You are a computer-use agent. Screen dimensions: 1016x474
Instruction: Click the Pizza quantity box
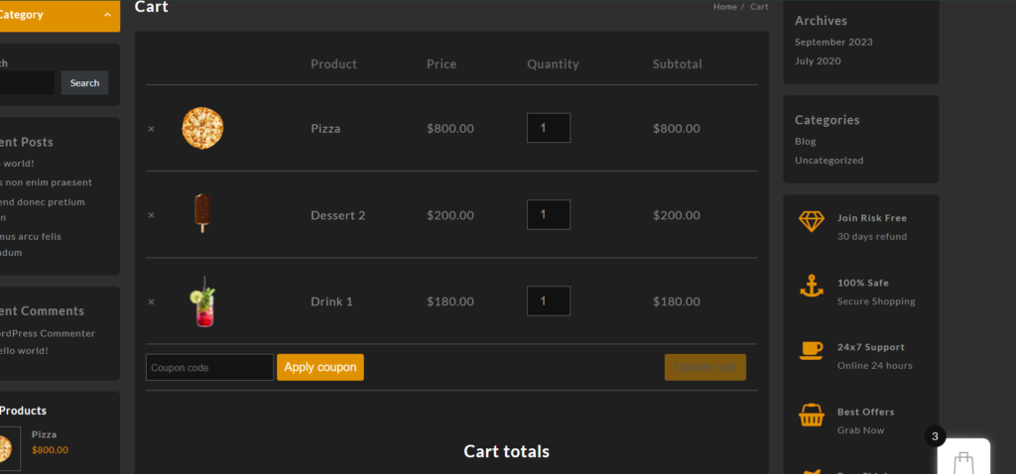pyautogui.click(x=548, y=128)
